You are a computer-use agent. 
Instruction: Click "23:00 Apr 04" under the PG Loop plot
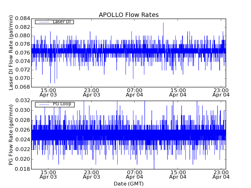point(221,175)
